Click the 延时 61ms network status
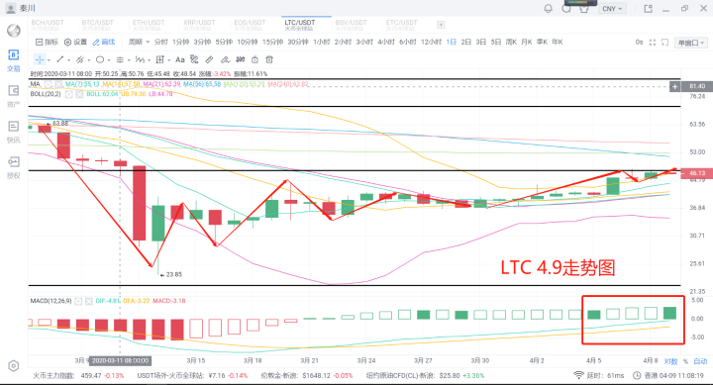This screenshot has width=713, height=385. click(x=598, y=375)
